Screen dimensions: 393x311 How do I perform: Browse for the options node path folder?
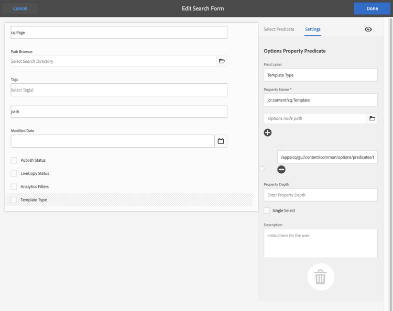372,118
